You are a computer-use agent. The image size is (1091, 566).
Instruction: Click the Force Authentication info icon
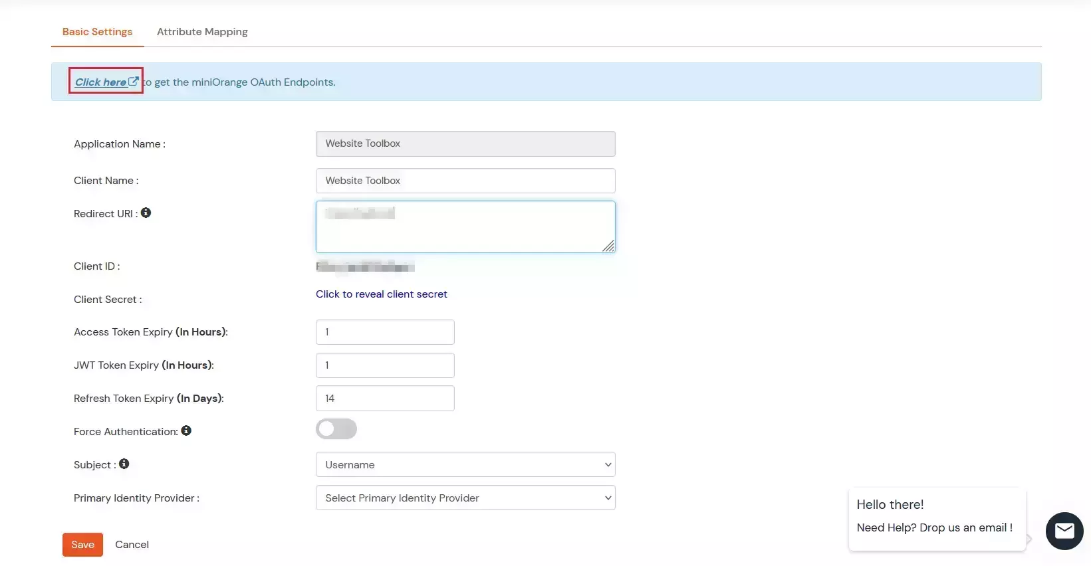pos(186,430)
